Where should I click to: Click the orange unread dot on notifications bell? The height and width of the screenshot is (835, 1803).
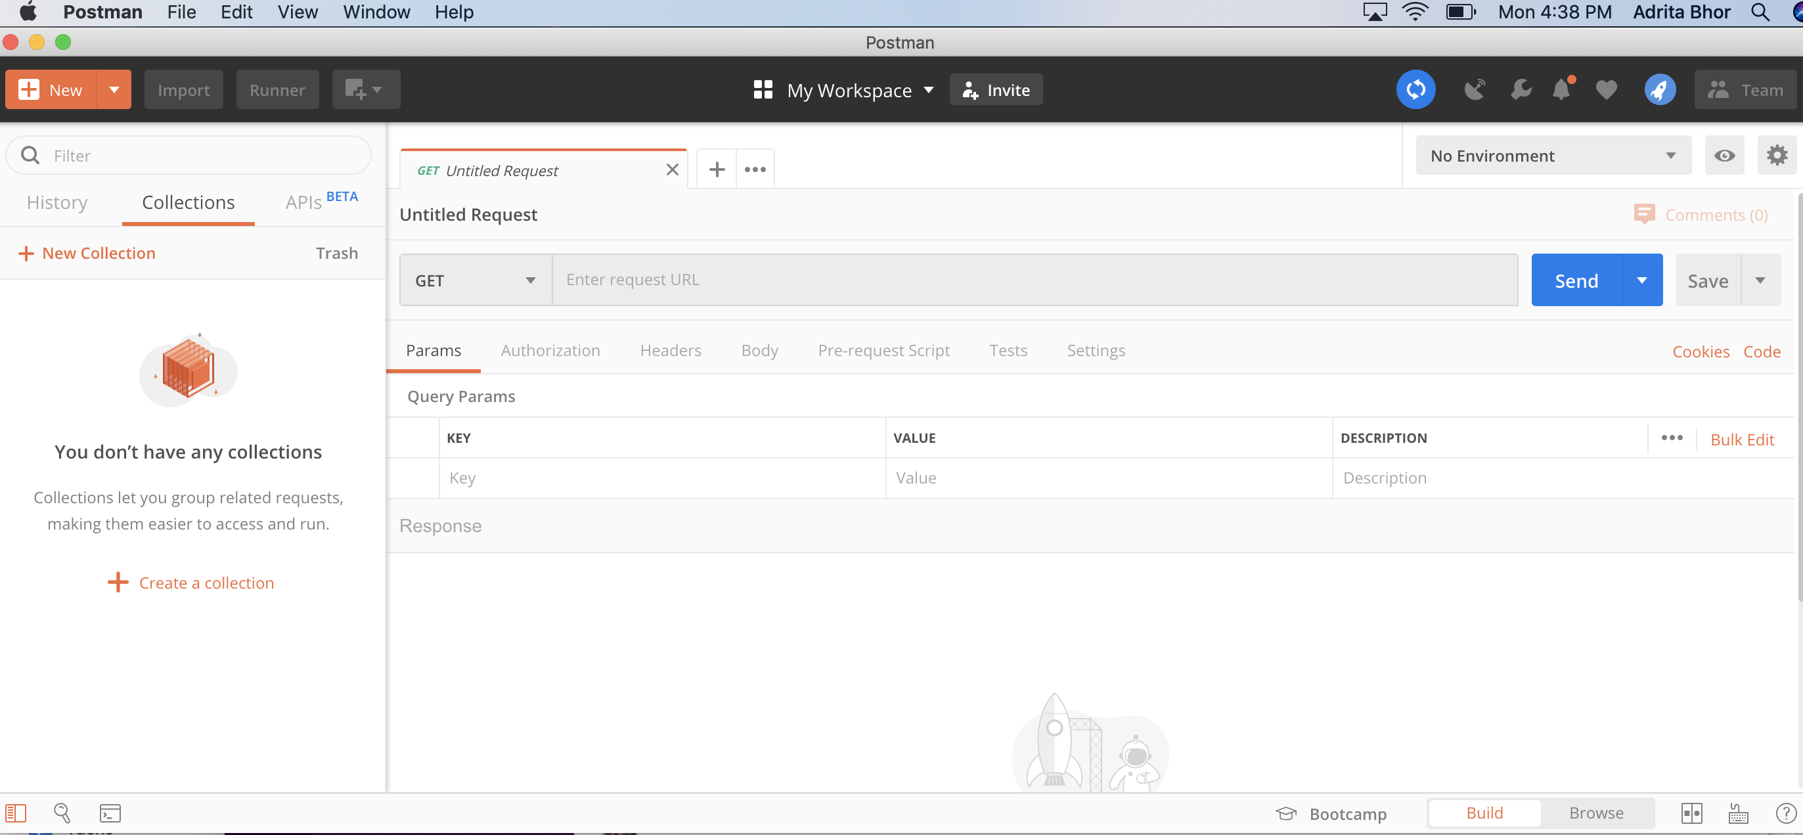(1571, 78)
